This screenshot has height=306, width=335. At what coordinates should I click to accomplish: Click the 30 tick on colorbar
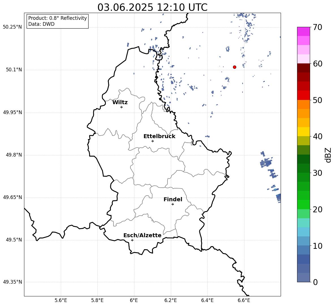317,173
